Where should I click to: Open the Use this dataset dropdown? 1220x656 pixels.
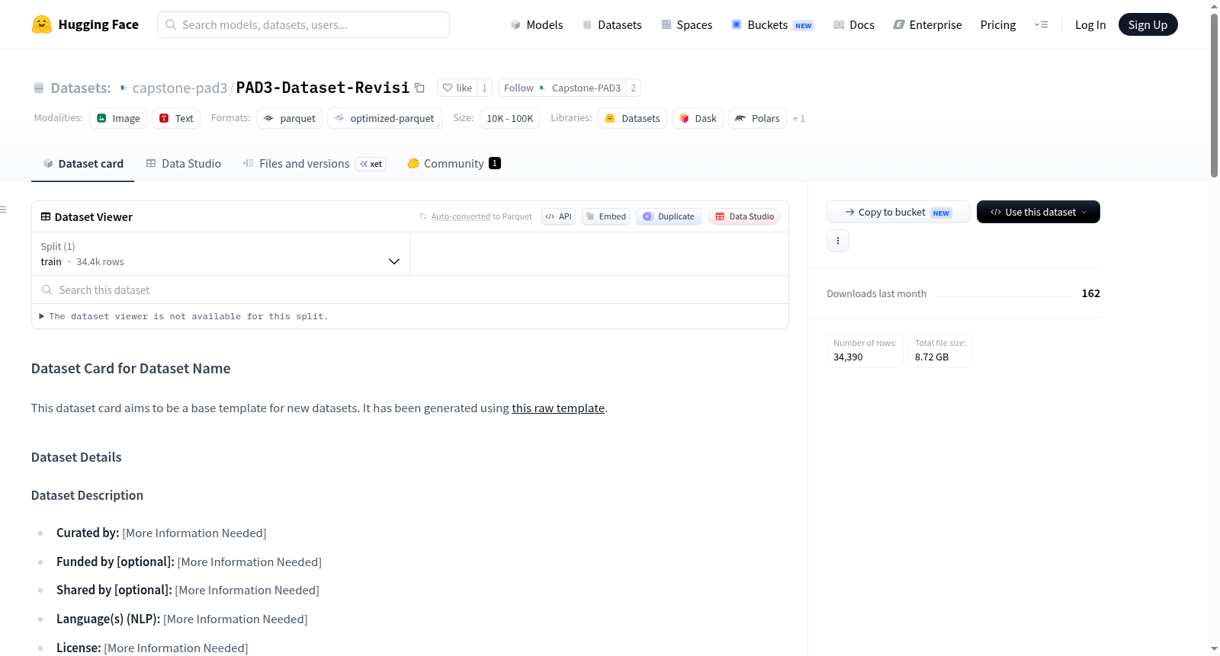pyautogui.click(x=1039, y=212)
